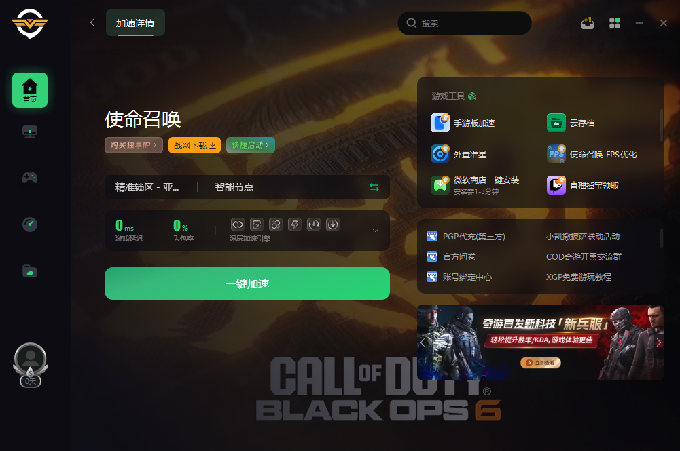Toggle the first deep acceleration engine icon
Viewport: 680px width, 451px height.
coord(238,224)
